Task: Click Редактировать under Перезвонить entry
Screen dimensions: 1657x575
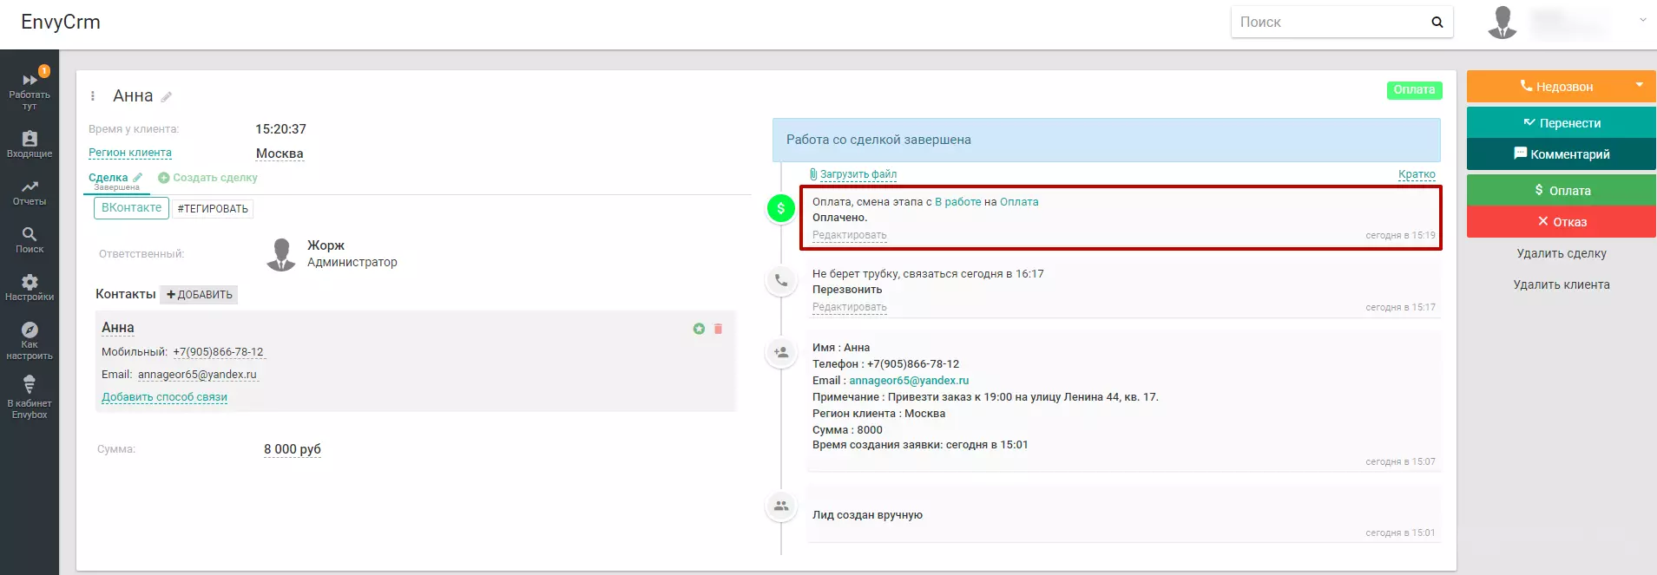Action: [x=850, y=307]
